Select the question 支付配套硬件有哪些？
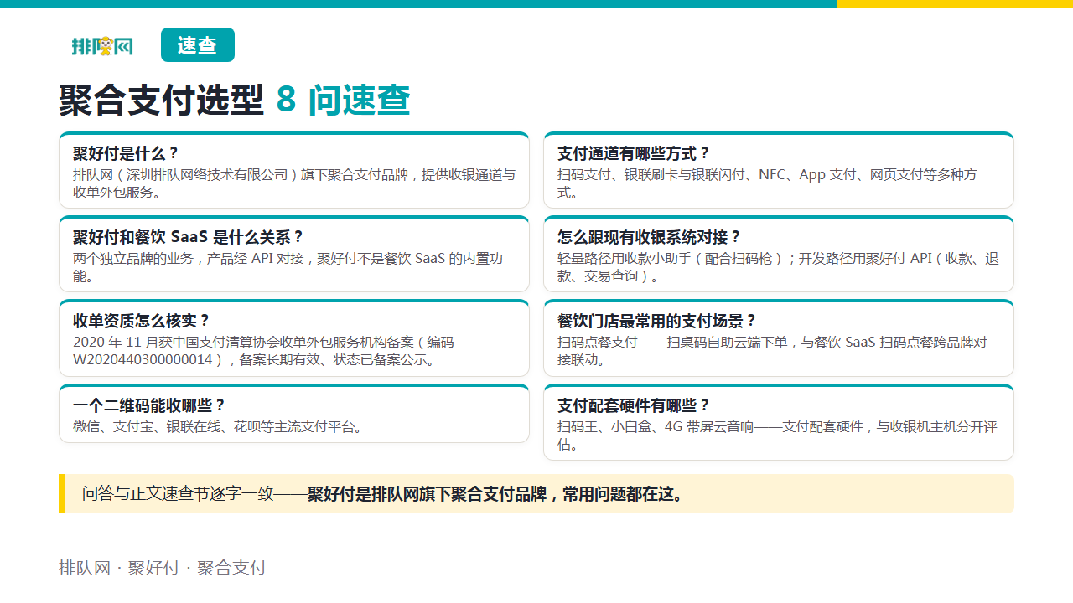1073x603 pixels. tap(634, 405)
